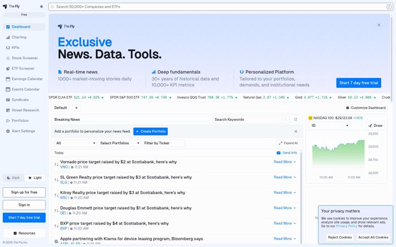This screenshot has height=247, width=396.
Task: Open Breaking News in external window icon
Action: (x=295, y=120)
